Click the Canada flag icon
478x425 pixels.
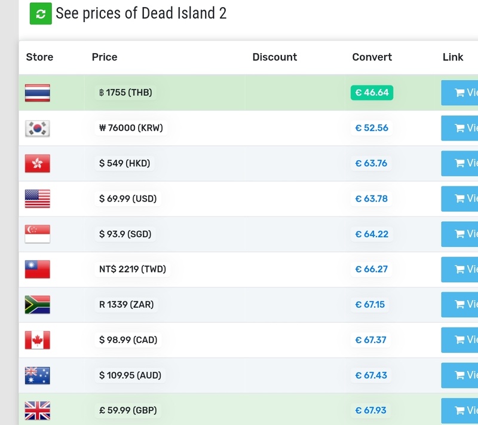click(38, 340)
